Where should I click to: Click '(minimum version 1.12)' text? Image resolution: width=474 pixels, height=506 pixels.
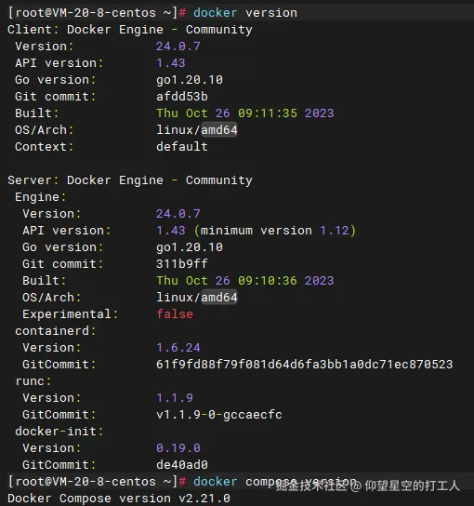[275, 231]
